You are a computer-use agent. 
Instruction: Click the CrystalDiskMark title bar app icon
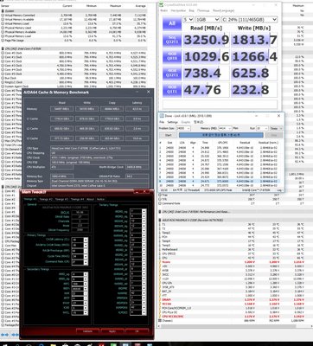161,5
